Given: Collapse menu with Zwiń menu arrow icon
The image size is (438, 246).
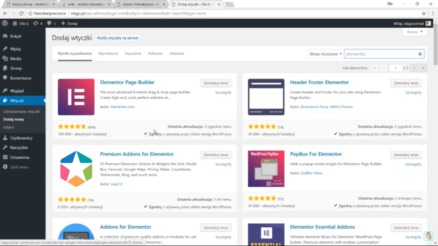Looking at the screenshot, I should pyautogui.click(x=5, y=167).
